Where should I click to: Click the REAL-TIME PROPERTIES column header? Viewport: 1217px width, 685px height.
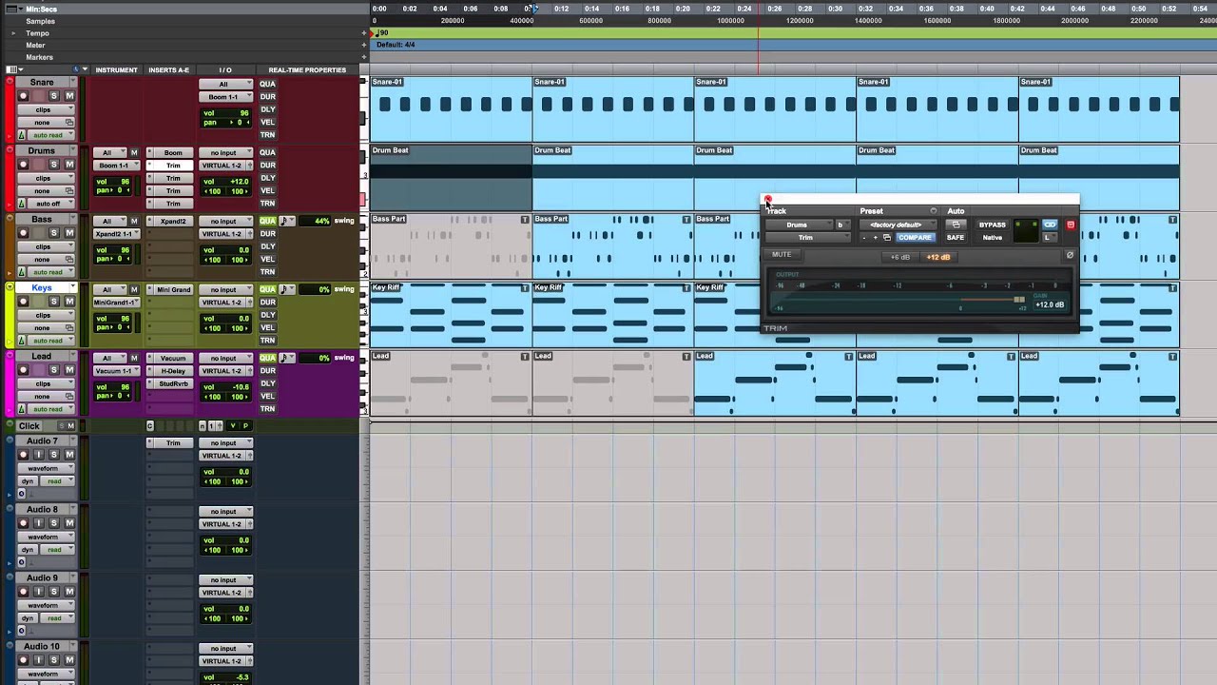307,69
